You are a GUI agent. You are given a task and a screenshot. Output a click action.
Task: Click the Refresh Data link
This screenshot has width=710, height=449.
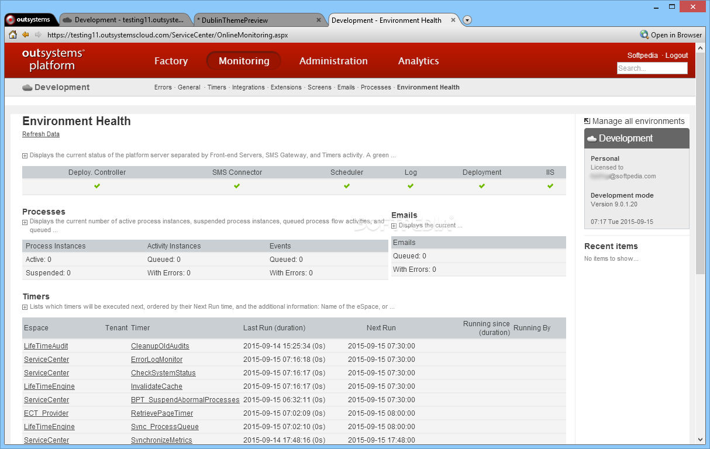tap(41, 134)
